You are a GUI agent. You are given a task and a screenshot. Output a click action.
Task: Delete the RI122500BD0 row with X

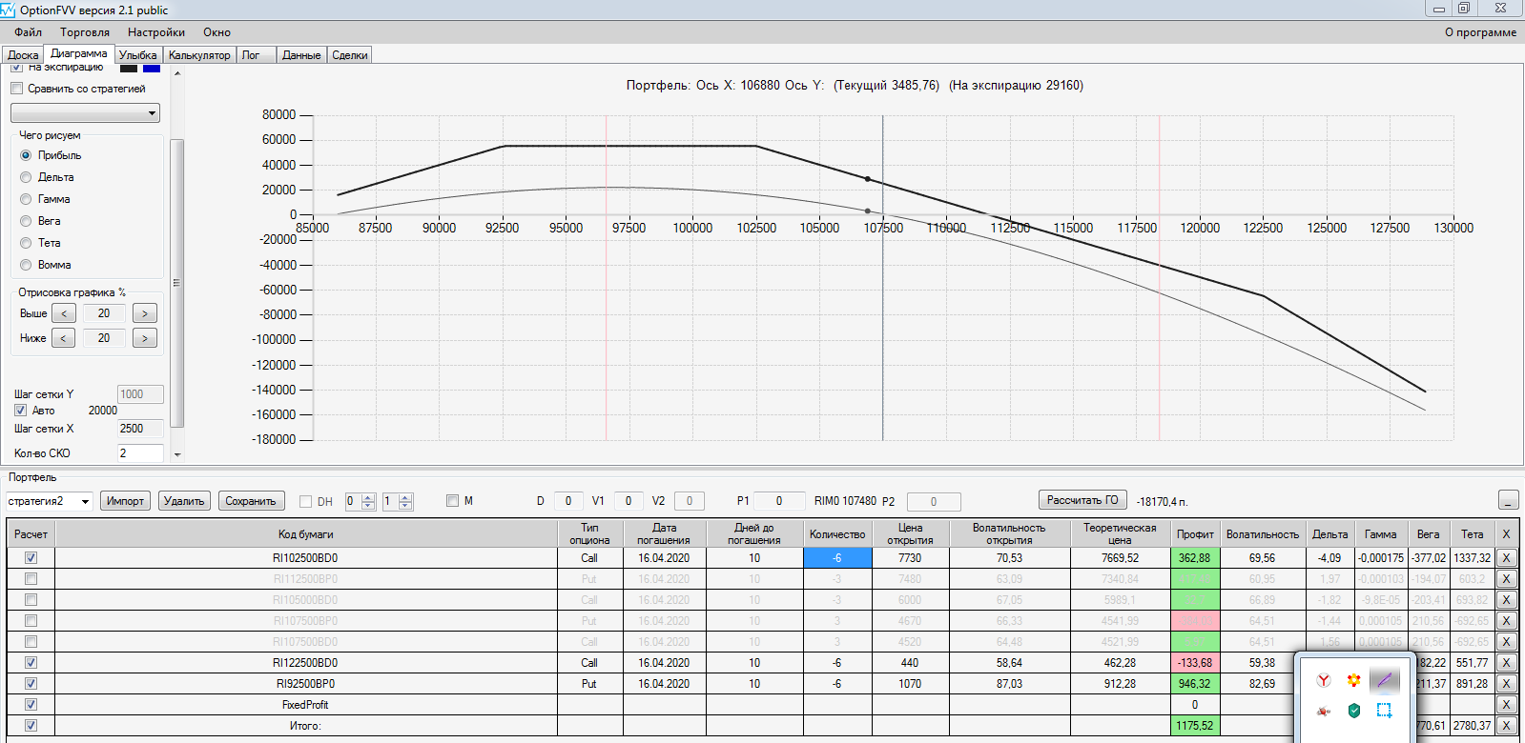click(1506, 663)
